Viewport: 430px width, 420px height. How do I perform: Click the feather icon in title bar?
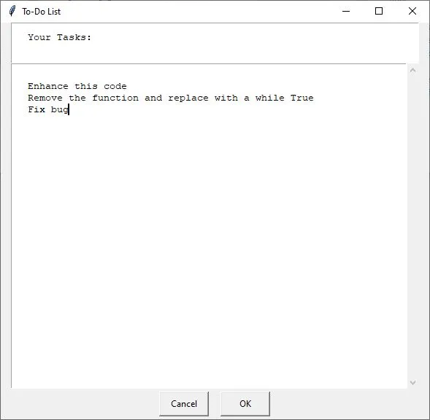point(12,11)
